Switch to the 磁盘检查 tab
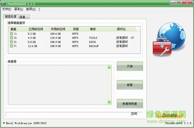This screenshot has height=128, width=194. click(x=11, y=17)
